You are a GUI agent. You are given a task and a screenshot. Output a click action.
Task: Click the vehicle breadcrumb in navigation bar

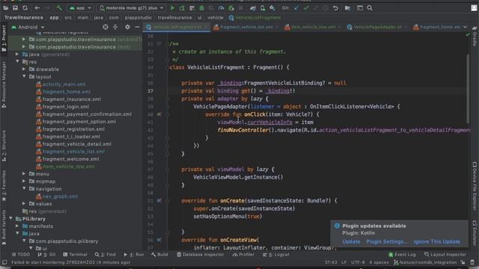[x=216, y=18]
